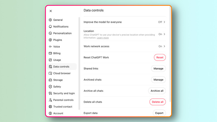Click the main panel scrollbar
Screen dimensions: 217x122
(x=170, y=54)
